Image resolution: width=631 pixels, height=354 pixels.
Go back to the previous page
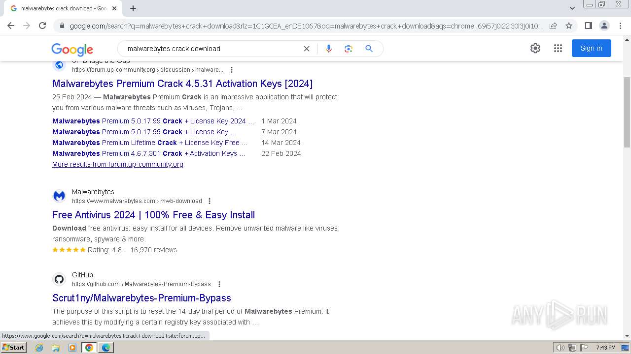click(11, 26)
